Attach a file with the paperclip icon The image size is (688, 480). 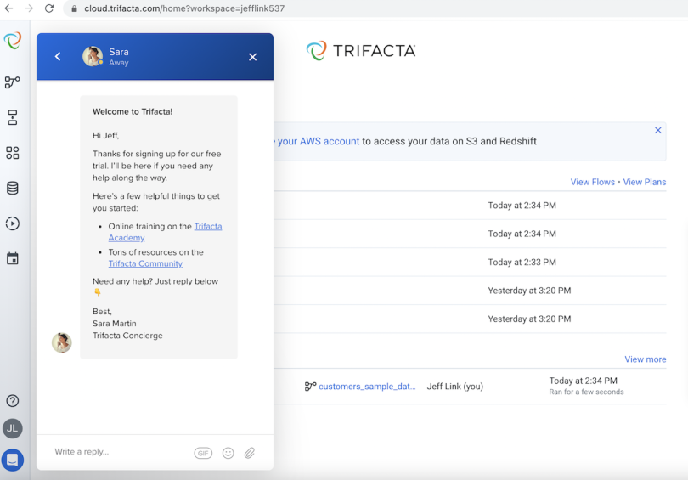[250, 453]
